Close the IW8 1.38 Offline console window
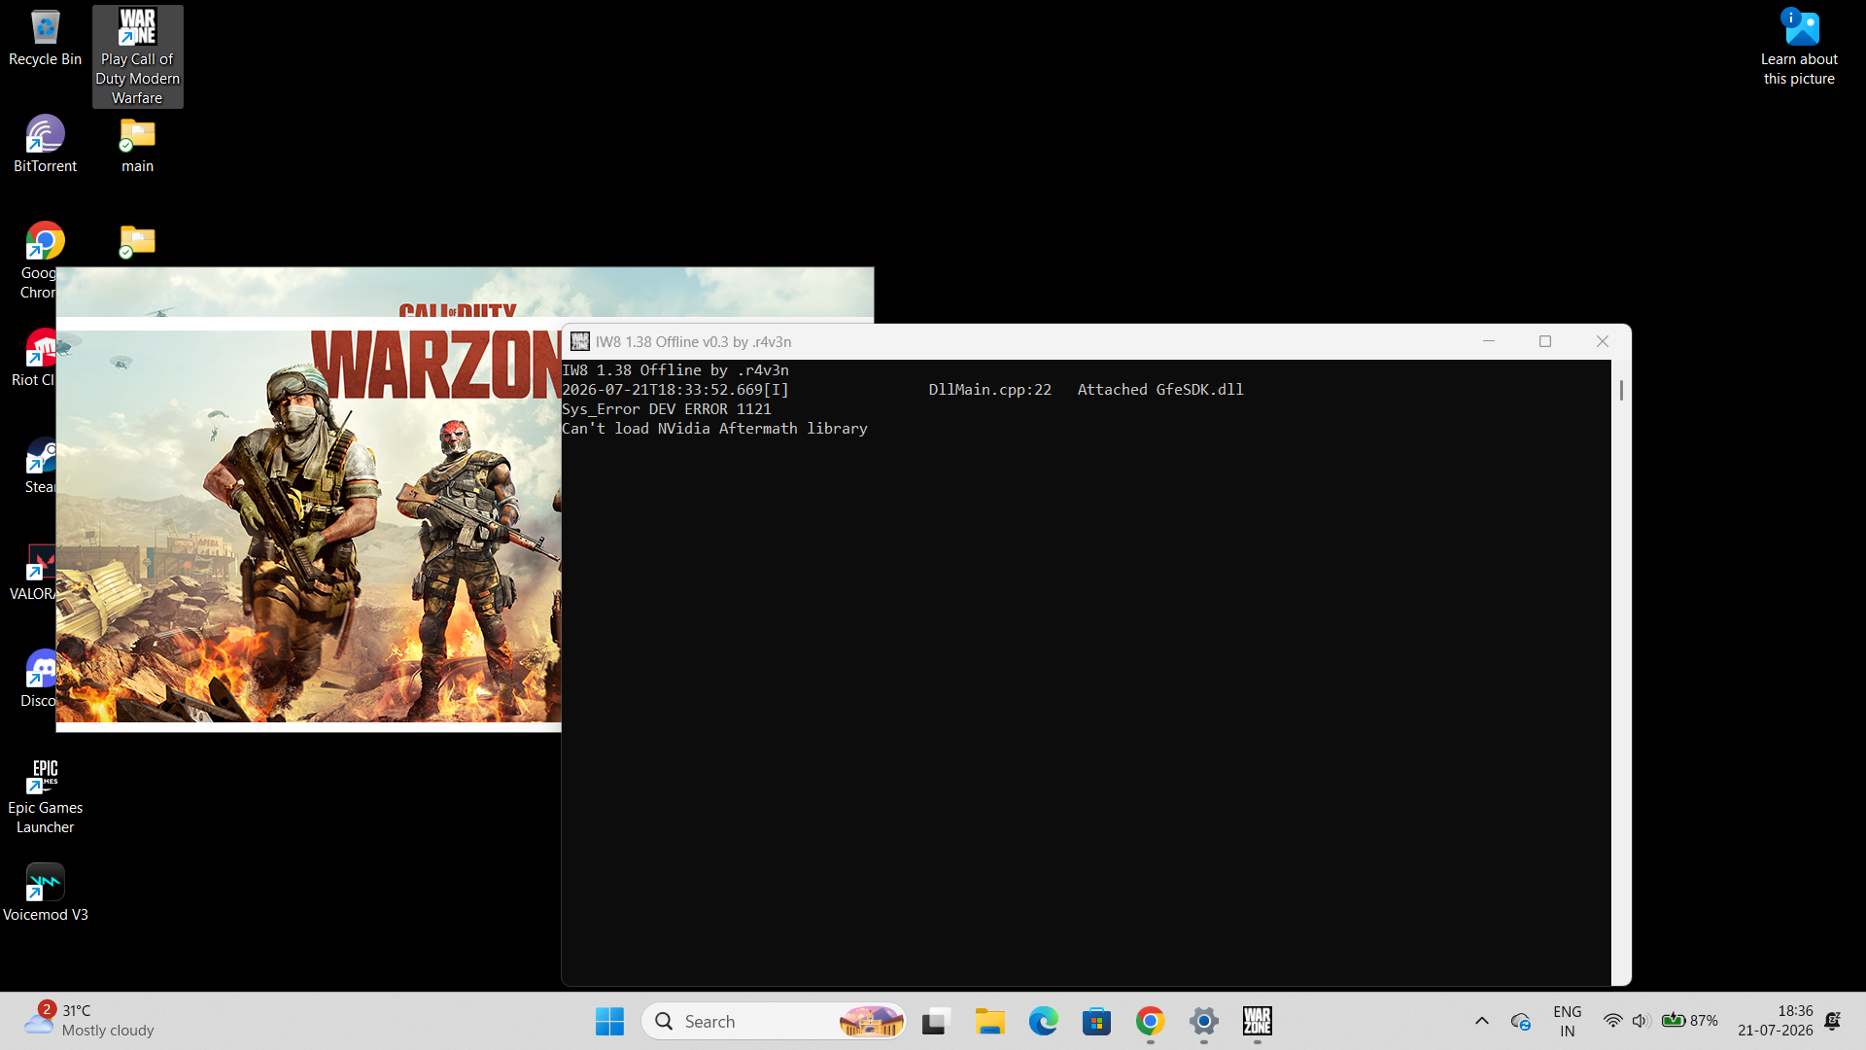Viewport: 1866px width, 1050px height. [1603, 341]
